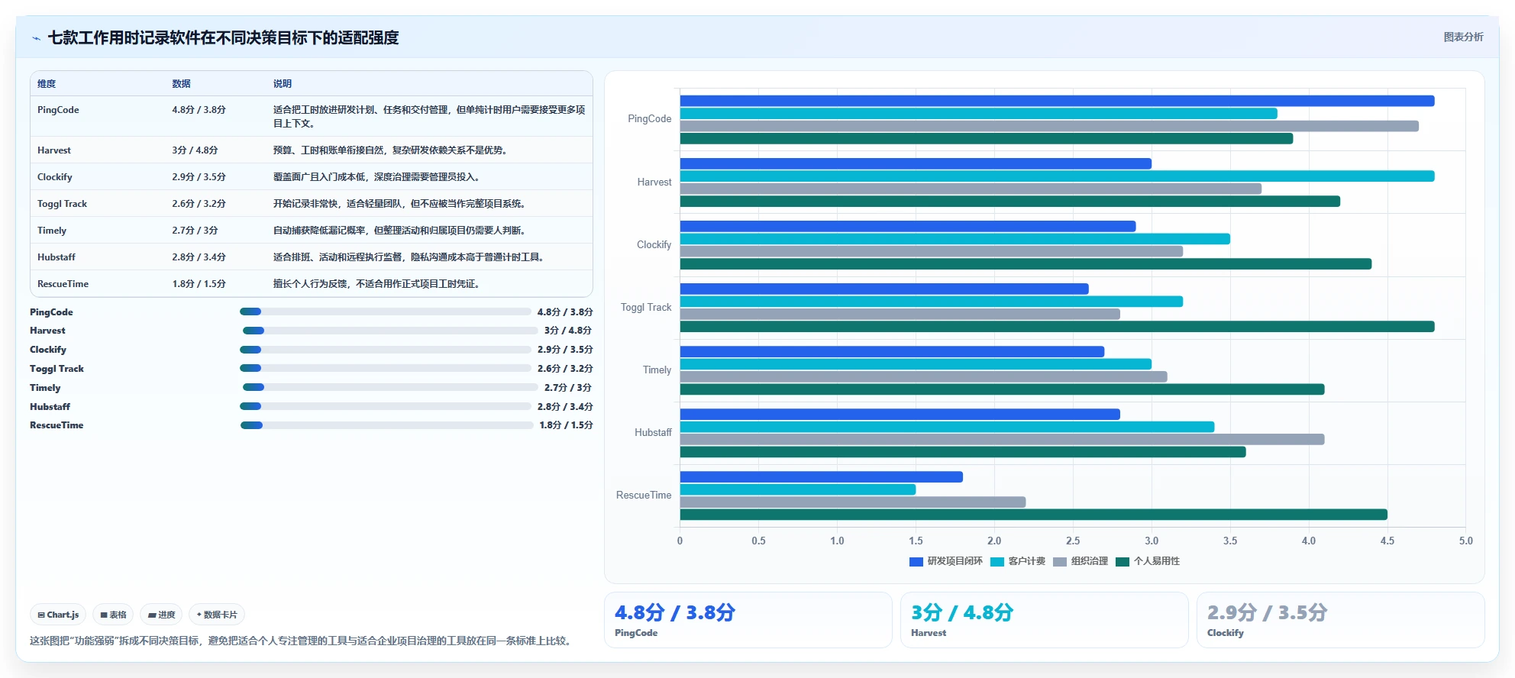
Task: Select the PingCode cell in the table
Action: click(x=58, y=110)
